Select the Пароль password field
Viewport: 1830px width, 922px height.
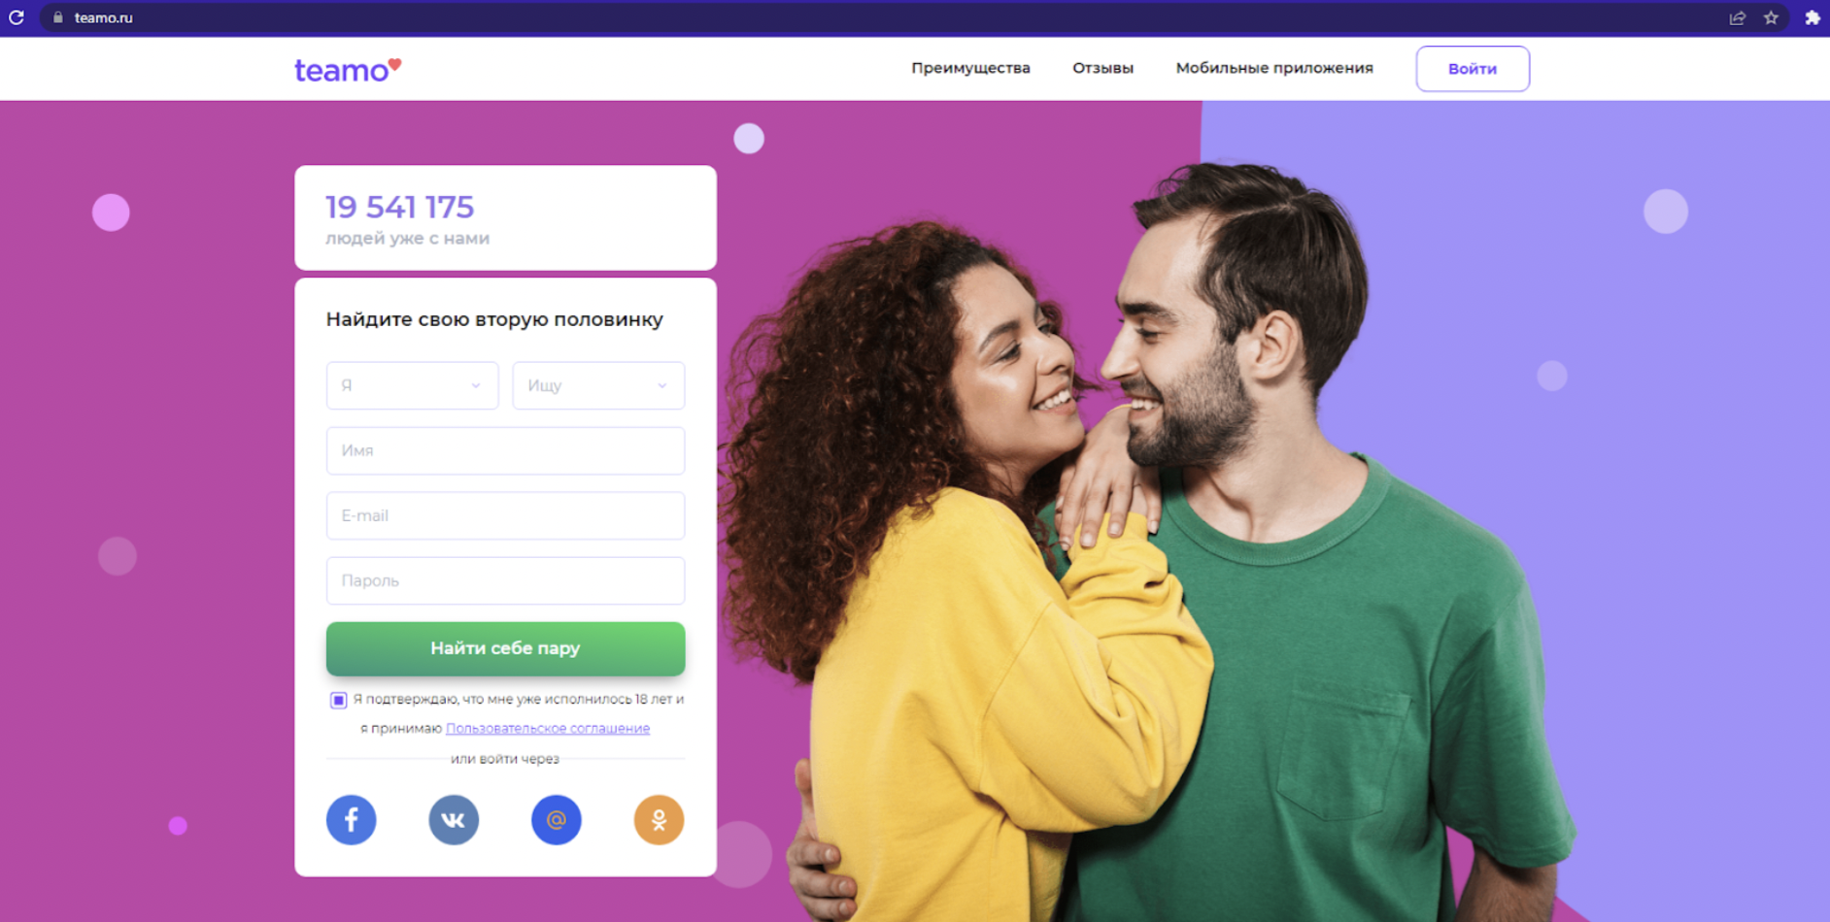coord(505,580)
